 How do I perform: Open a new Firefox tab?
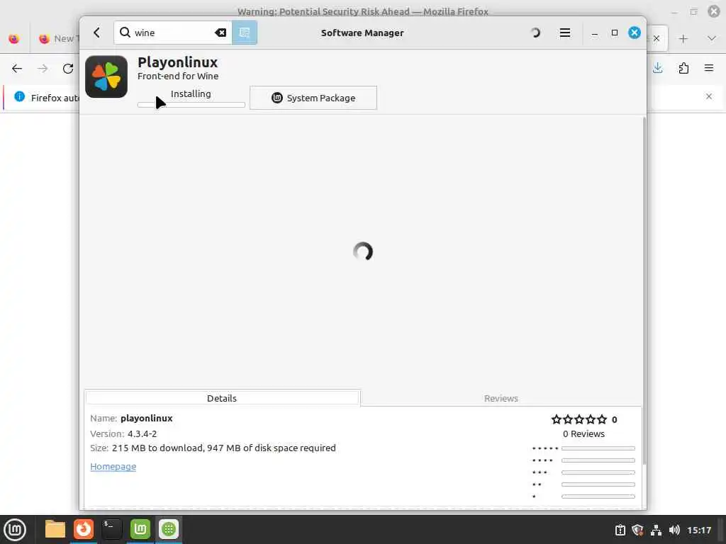click(683, 39)
